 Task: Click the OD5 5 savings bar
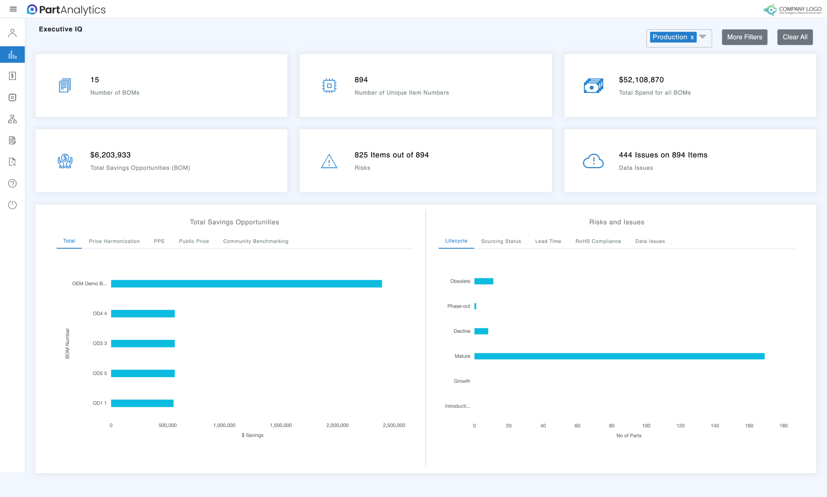143,373
